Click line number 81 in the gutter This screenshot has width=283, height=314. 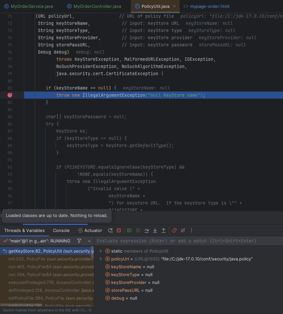(10, 88)
